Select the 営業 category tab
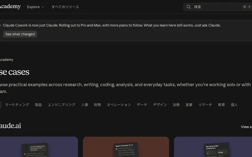 tap(189, 105)
